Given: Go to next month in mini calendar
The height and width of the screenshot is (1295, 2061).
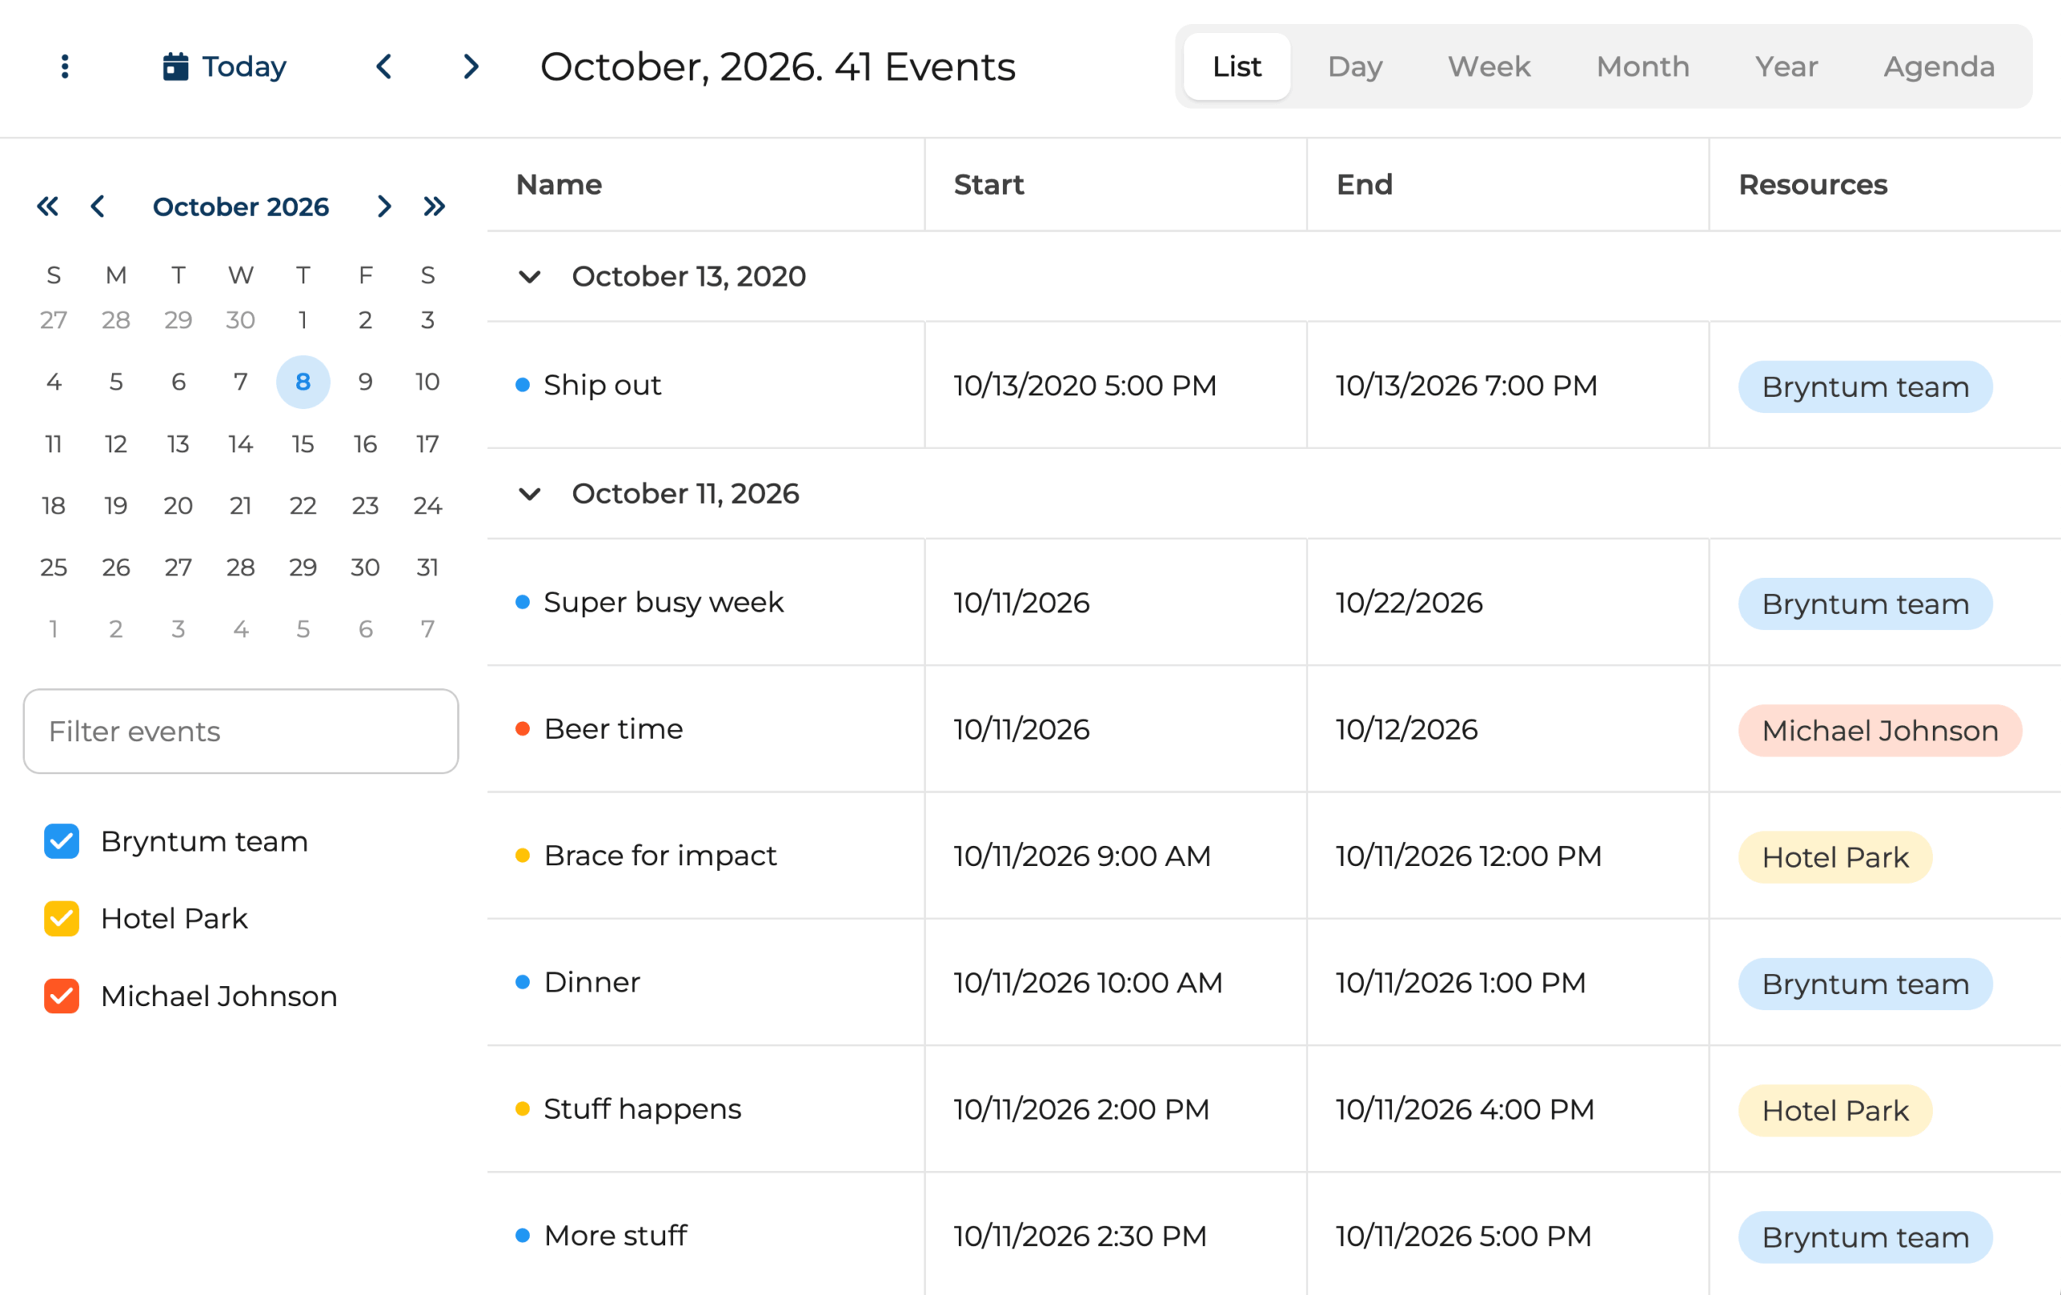Looking at the screenshot, I should pos(384,206).
